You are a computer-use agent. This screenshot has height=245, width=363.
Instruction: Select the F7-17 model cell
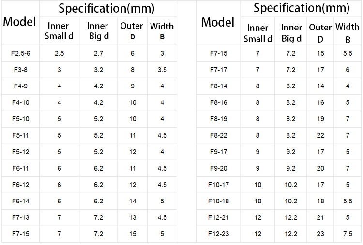tap(219, 70)
